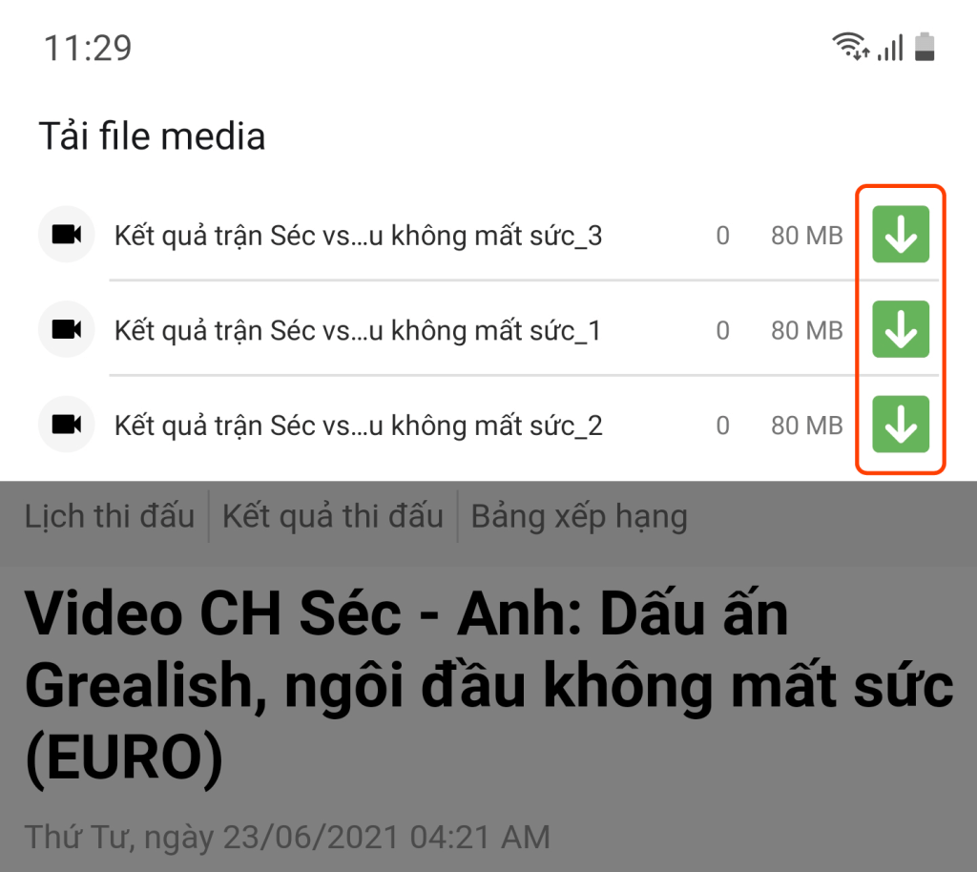
Task: Download the video ending in sức_1
Action: [x=901, y=329]
